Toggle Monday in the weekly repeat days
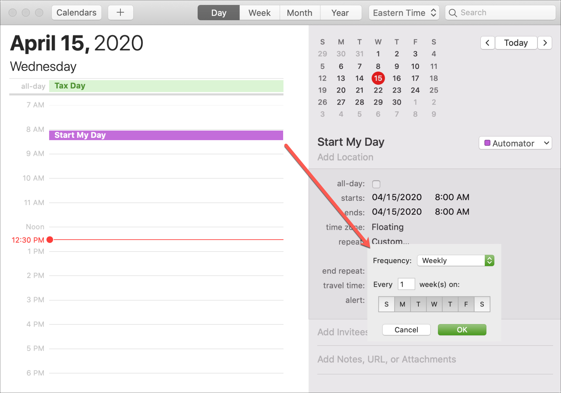 pyautogui.click(x=402, y=304)
